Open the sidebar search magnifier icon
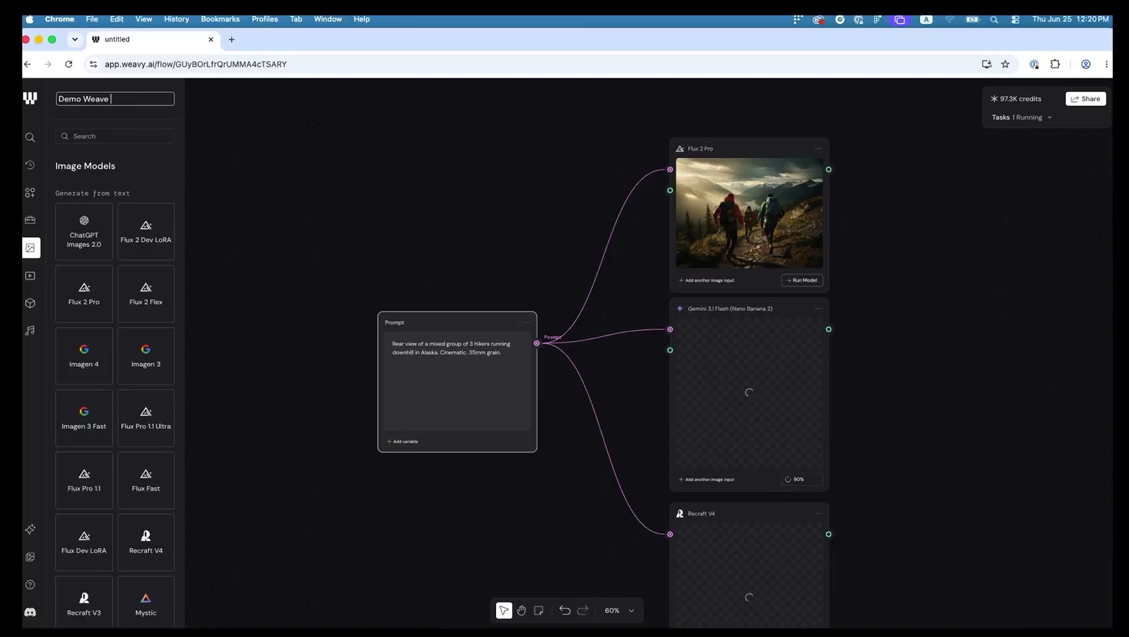This screenshot has width=1129, height=637. (30, 137)
